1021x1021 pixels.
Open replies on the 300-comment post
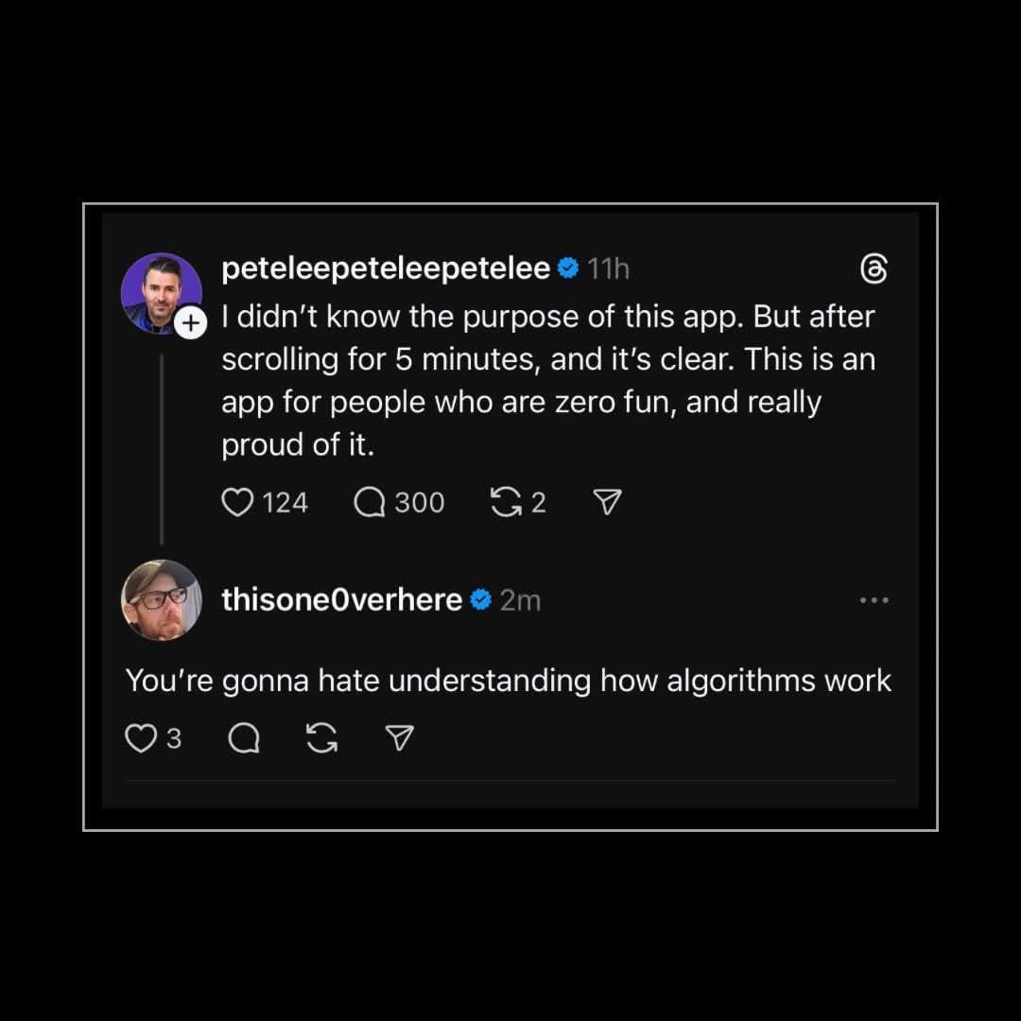370,502
